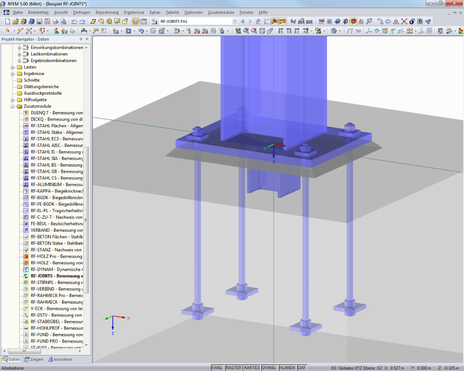Go to the previous load case with the left arrow

(x=243, y=21)
